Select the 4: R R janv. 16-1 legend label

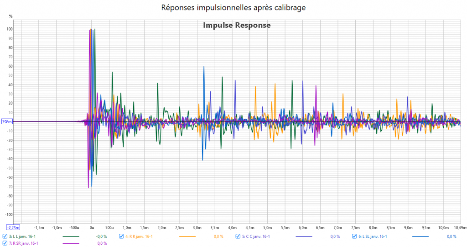click(x=139, y=236)
